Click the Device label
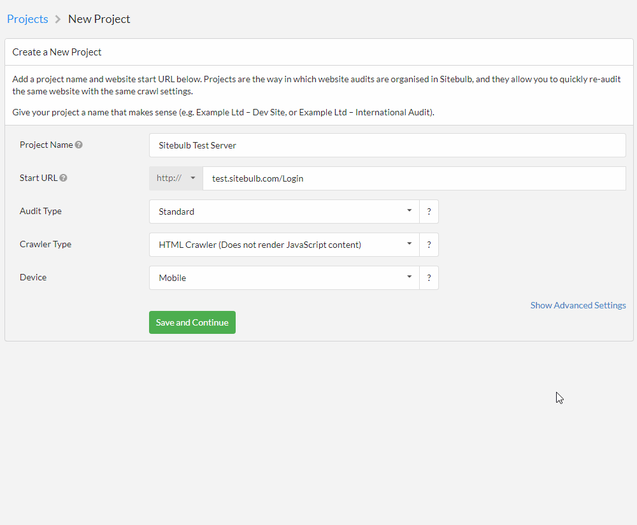Viewport: 637px width, 525px height. [33, 277]
